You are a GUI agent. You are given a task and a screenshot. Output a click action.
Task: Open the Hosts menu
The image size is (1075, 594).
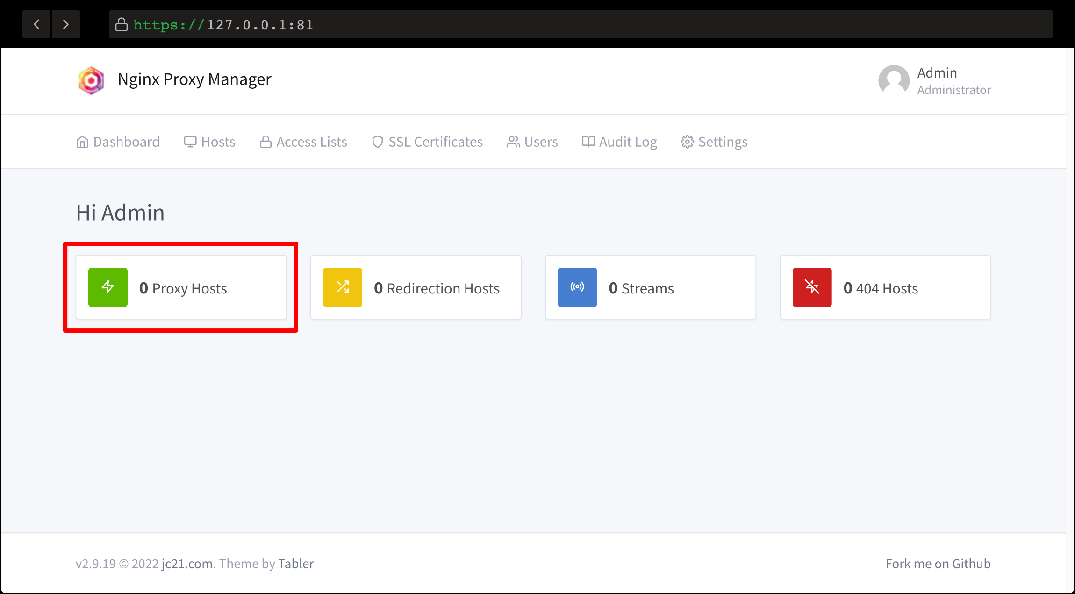(x=209, y=142)
